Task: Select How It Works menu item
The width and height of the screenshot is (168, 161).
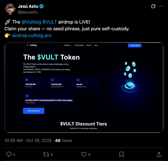Action: 79,45
